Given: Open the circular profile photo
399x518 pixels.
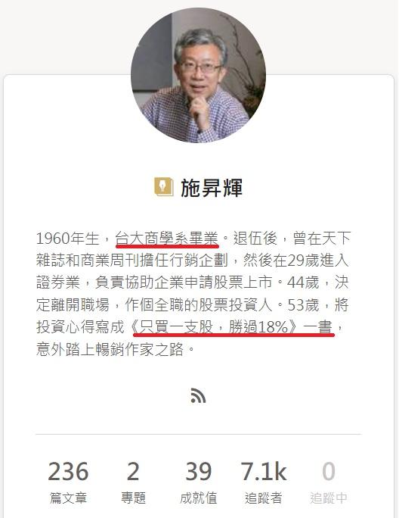Looking at the screenshot, I should (x=198, y=75).
